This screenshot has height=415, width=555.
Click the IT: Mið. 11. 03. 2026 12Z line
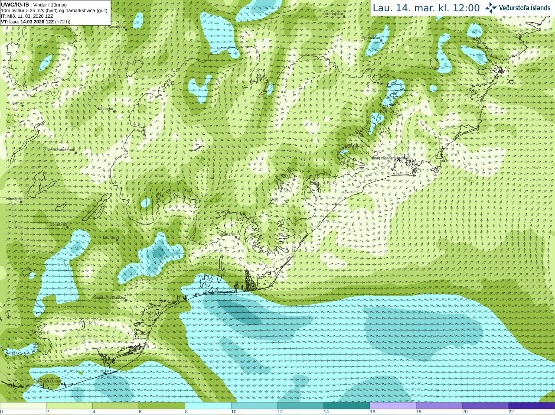(x=27, y=16)
